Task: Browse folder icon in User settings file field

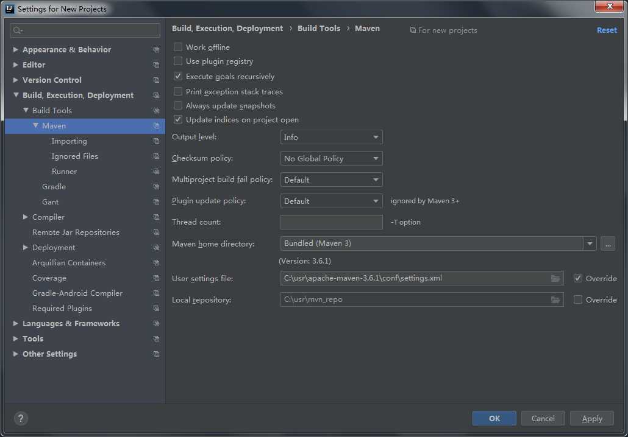Action: point(555,278)
